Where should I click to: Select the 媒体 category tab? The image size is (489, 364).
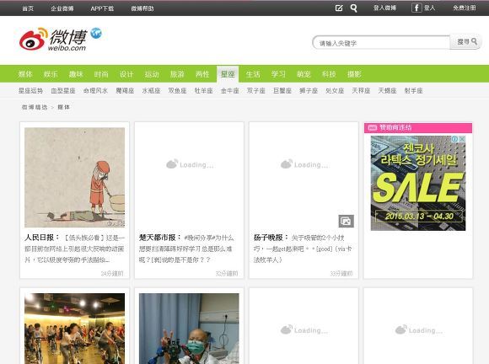click(x=25, y=74)
